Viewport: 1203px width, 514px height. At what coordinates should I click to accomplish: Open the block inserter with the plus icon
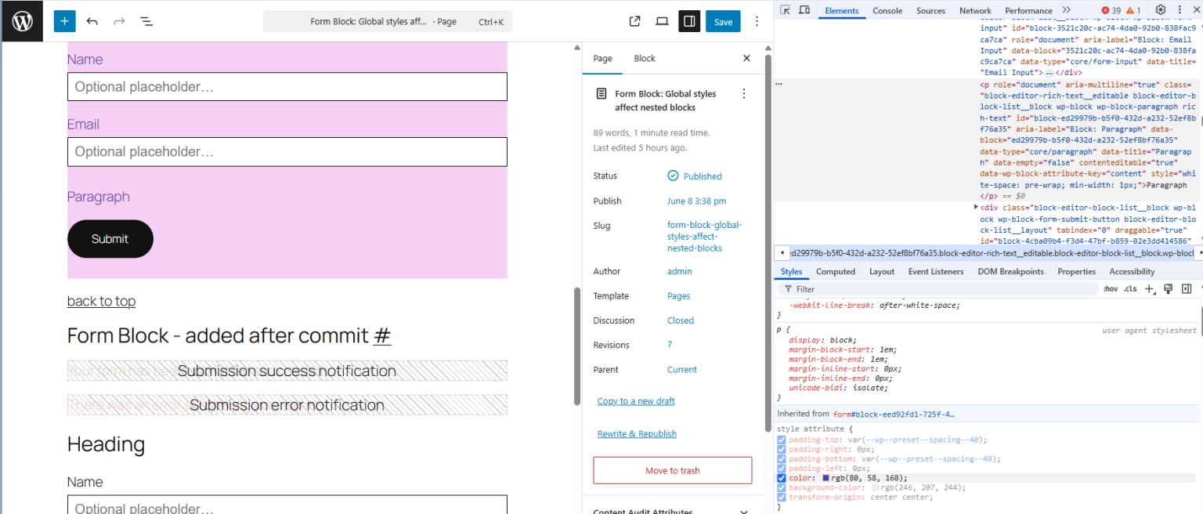click(x=64, y=21)
